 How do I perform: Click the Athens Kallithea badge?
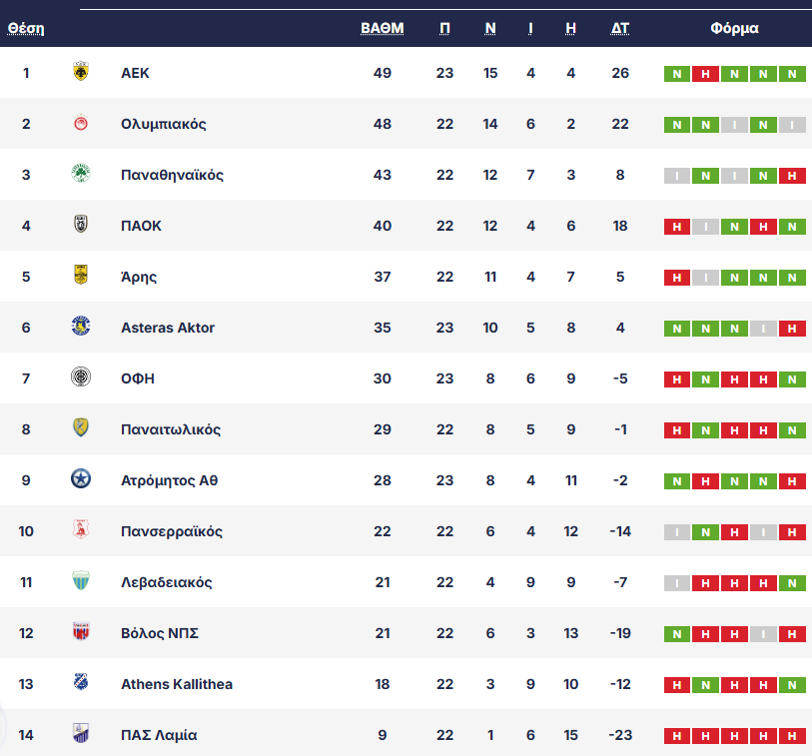pos(81,682)
